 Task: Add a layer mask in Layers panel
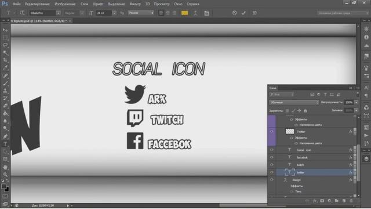coord(322,201)
